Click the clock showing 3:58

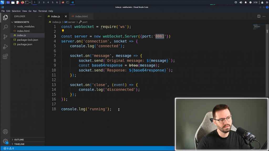[255, 2]
